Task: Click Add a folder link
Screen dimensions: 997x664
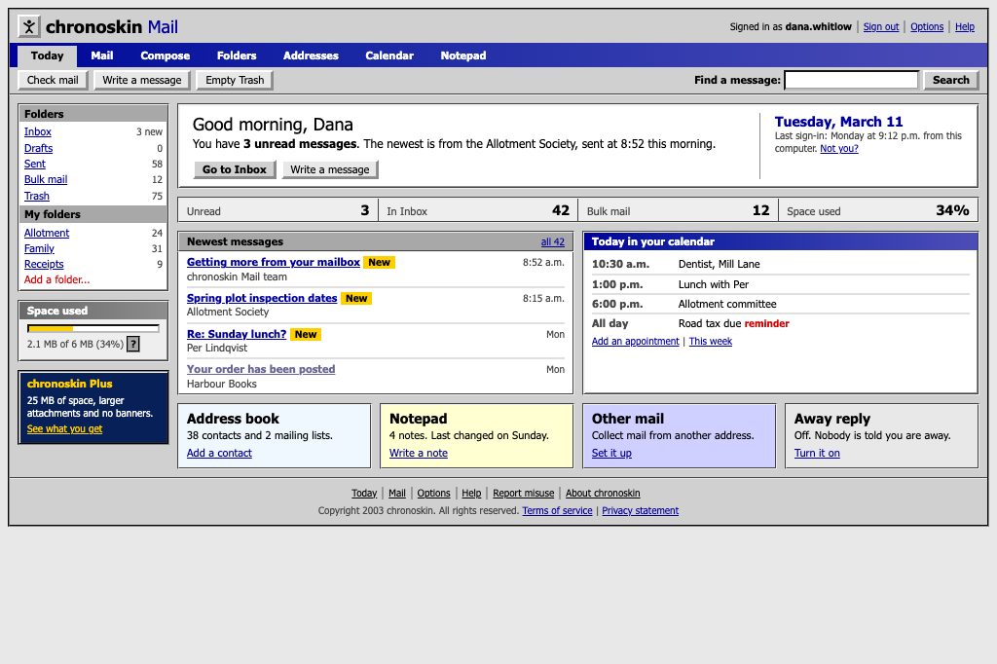Action: (56, 279)
